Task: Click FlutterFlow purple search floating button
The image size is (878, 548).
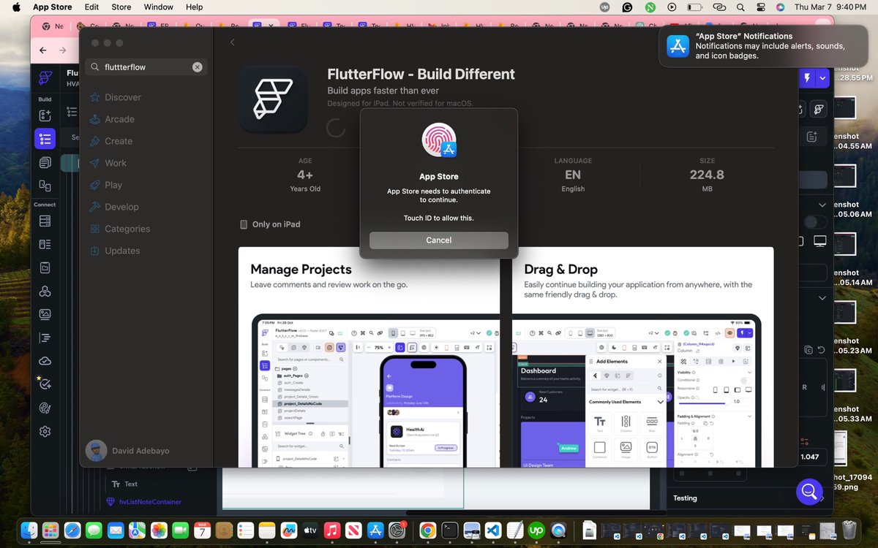Action: click(809, 492)
